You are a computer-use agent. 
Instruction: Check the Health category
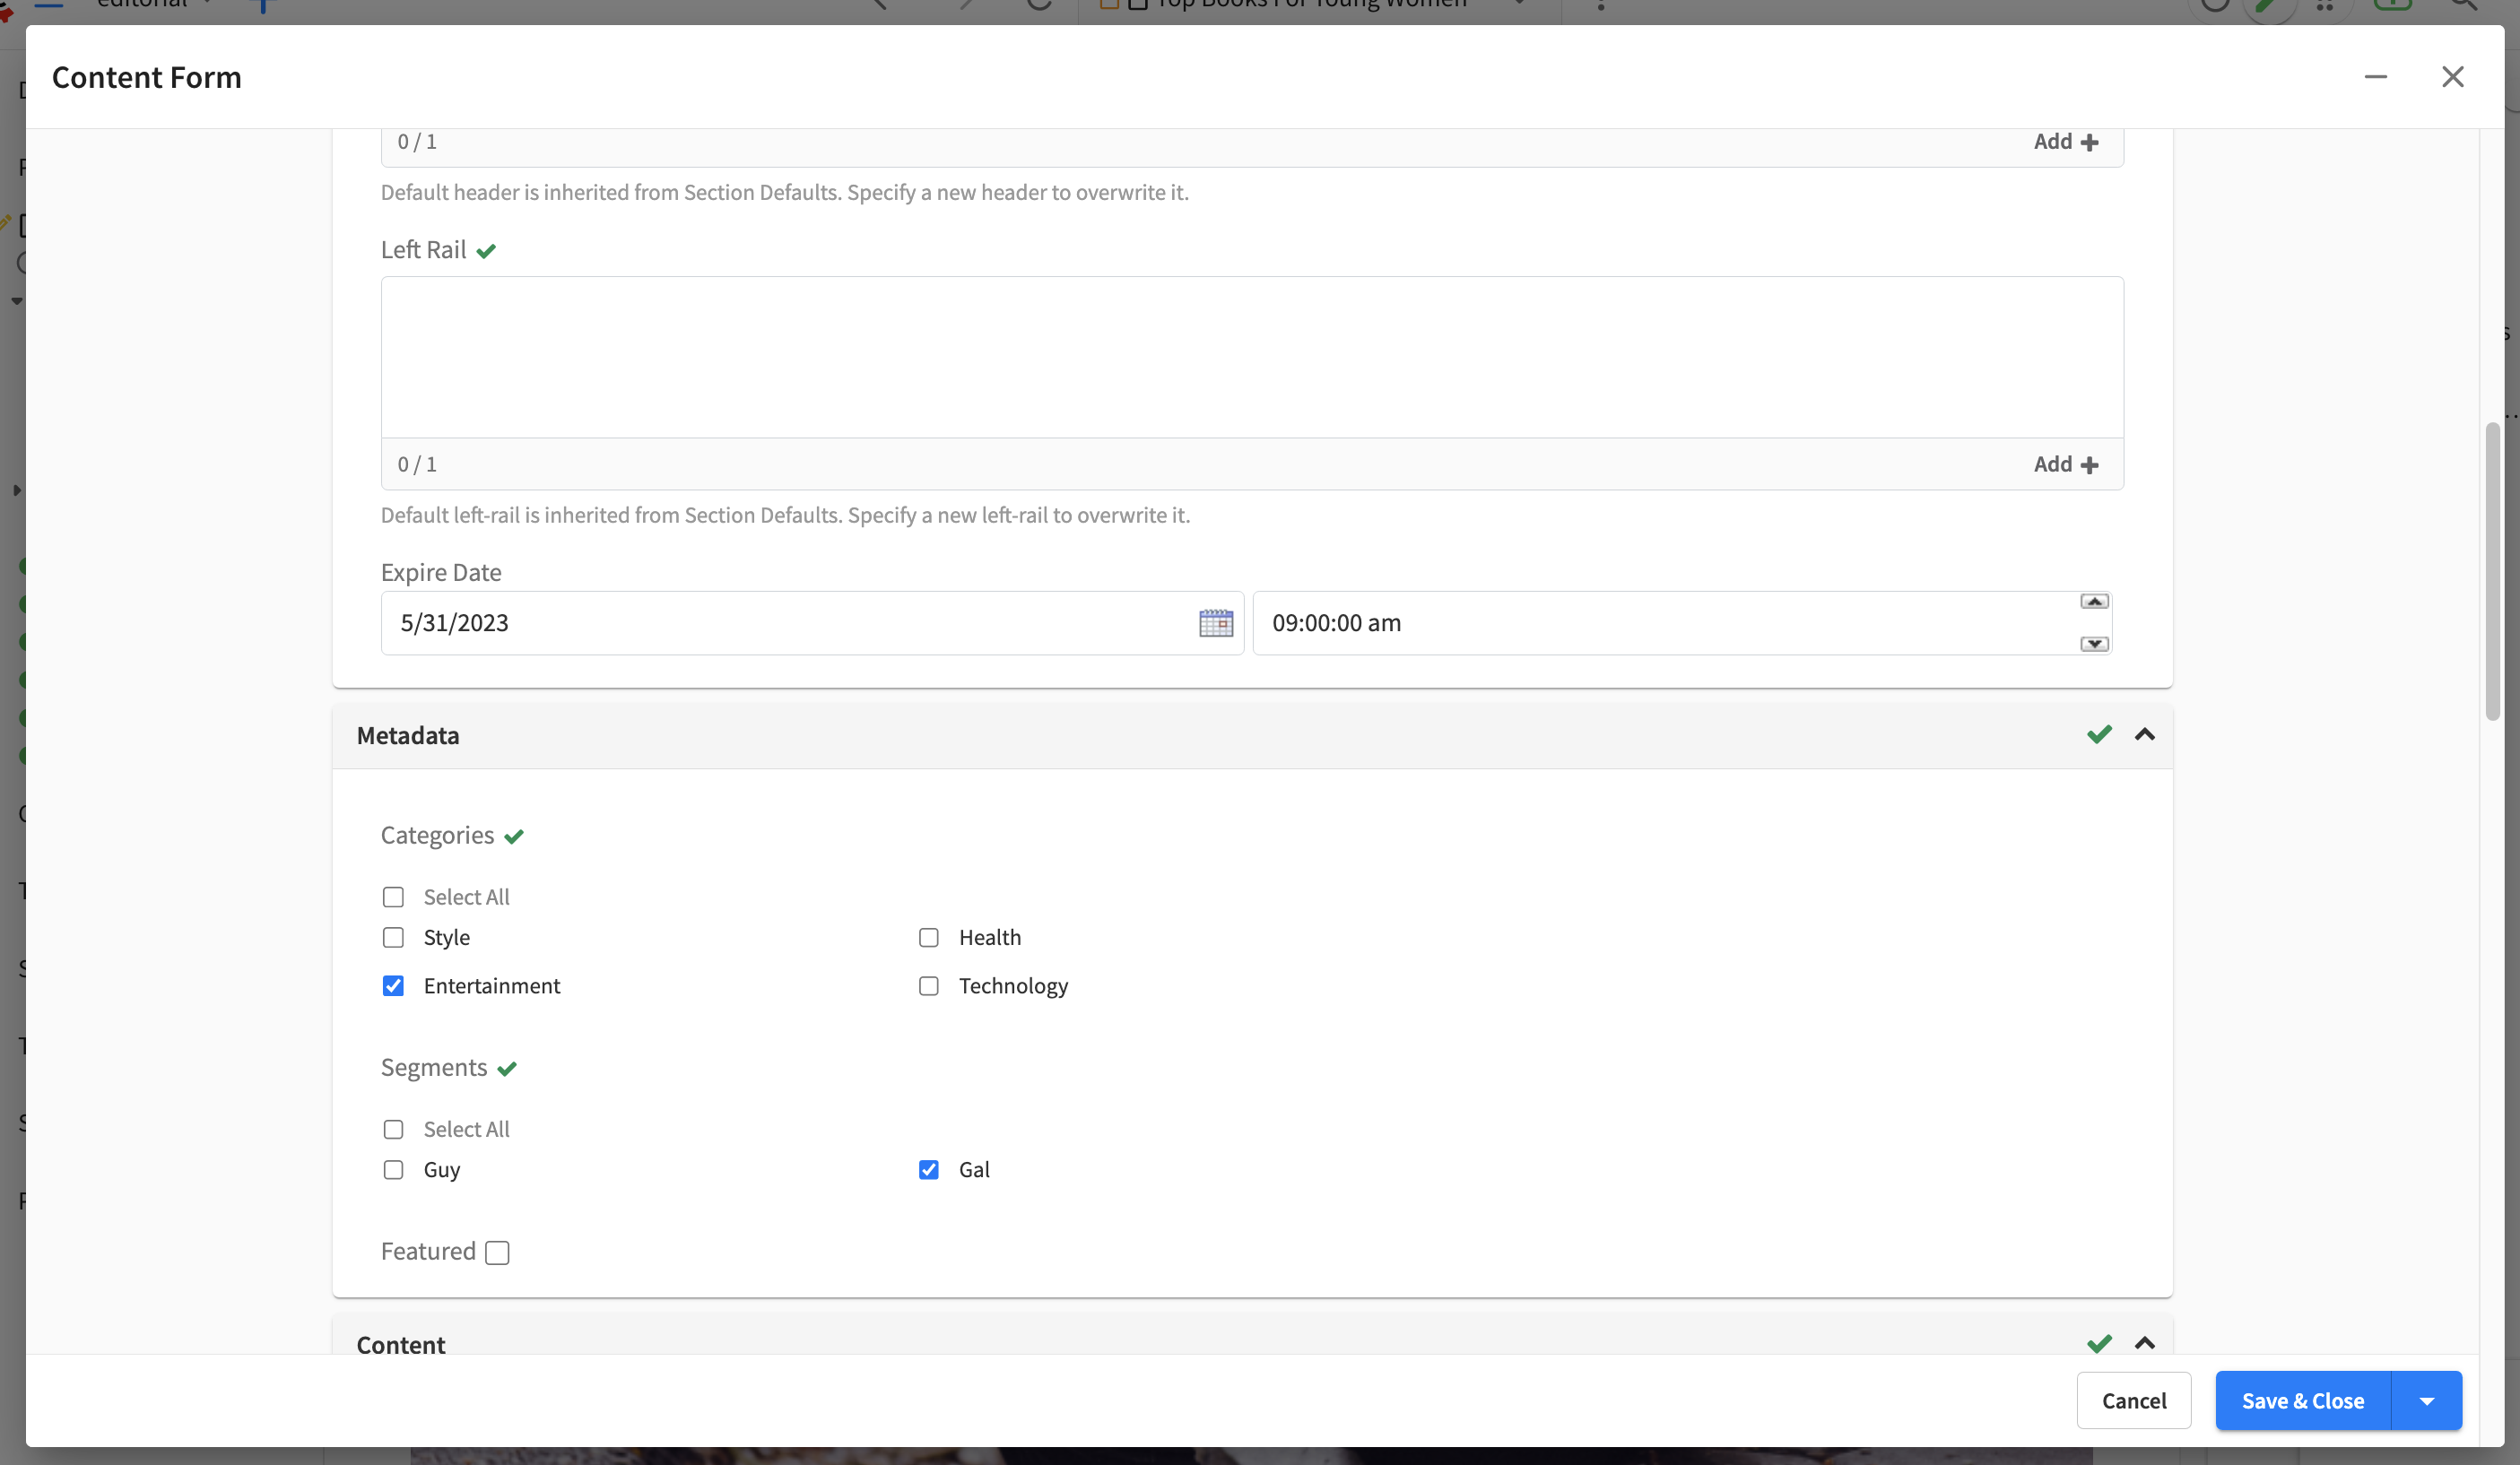click(x=928, y=937)
